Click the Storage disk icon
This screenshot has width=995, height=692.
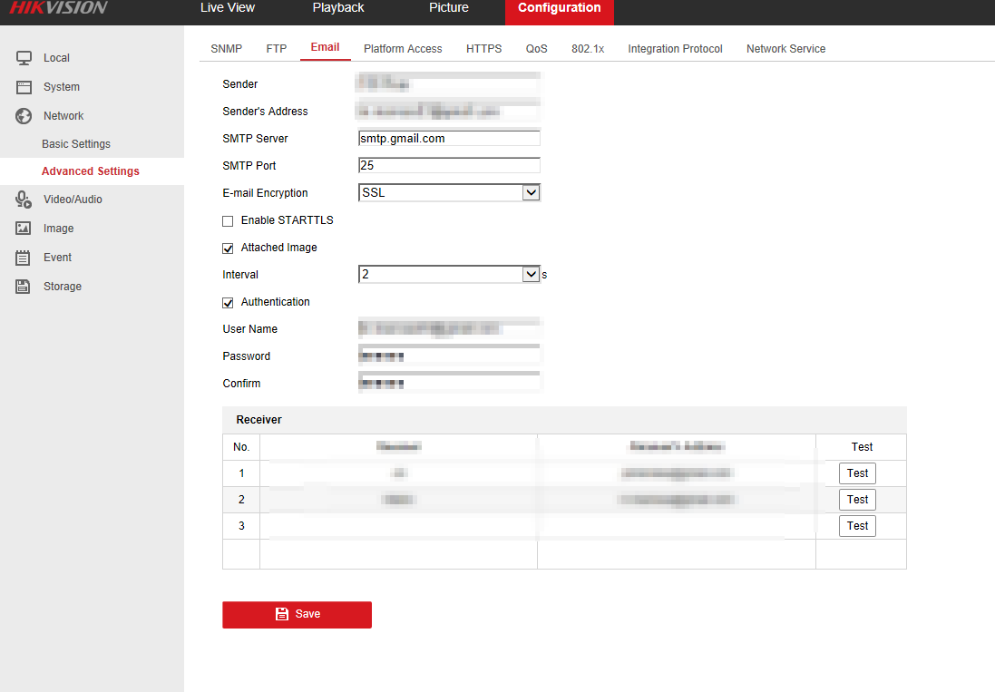[24, 287]
